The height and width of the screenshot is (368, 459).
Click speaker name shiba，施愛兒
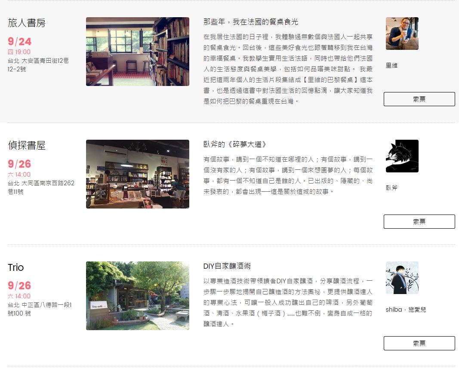click(406, 310)
